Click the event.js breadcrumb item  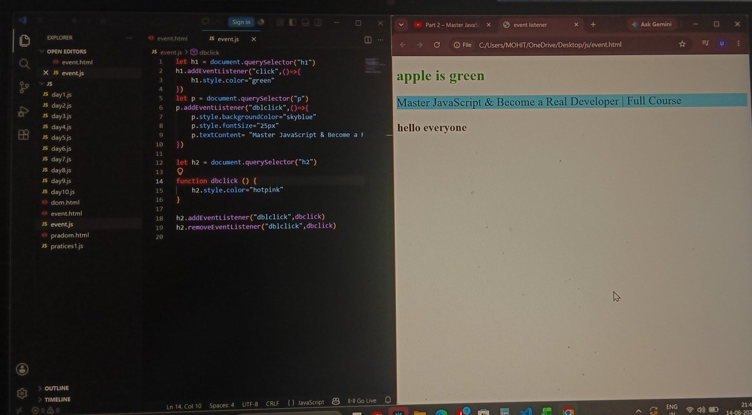pyautogui.click(x=167, y=53)
